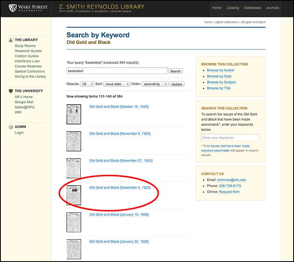This screenshot has width=294, height=262.
Task: Open Interlibrary Loan sidebar link
Action: click(27, 61)
